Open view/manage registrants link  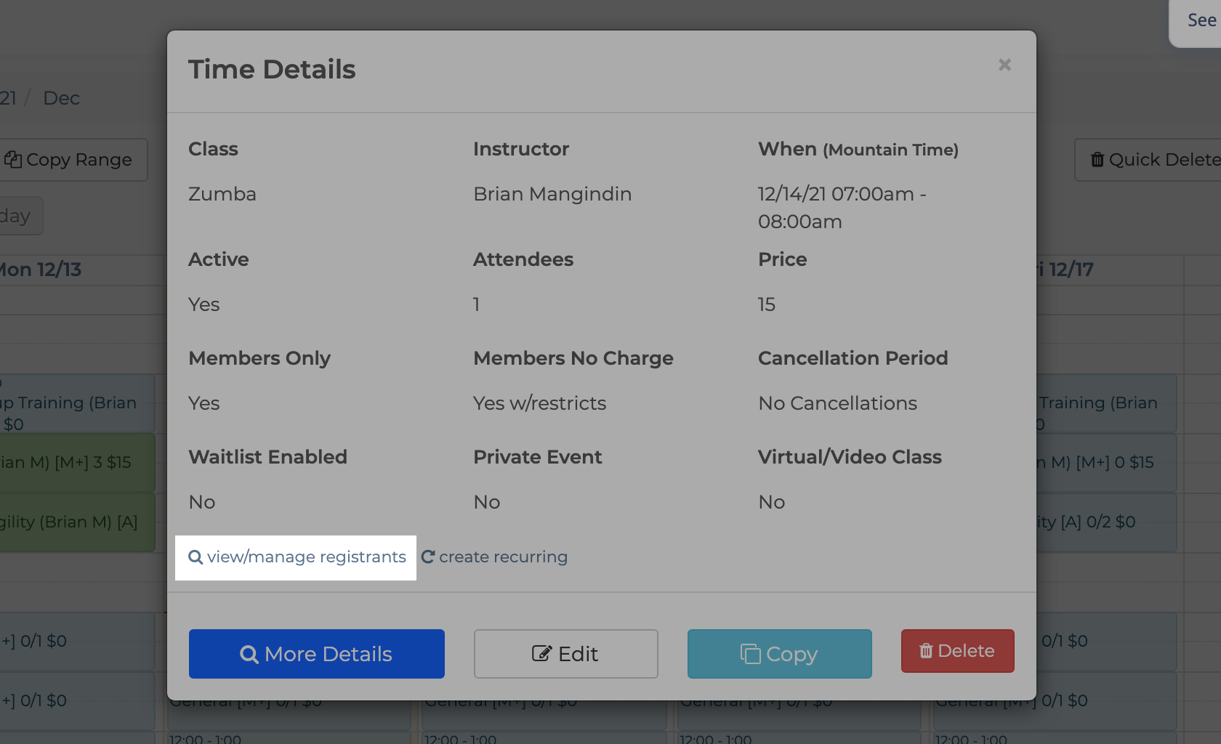click(x=297, y=557)
